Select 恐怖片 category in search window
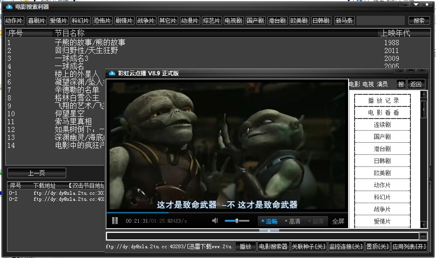436x258 pixels. [x=102, y=20]
